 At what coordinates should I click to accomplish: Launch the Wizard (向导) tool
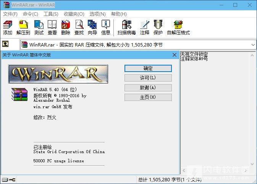pyautogui.click(x=92, y=27)
